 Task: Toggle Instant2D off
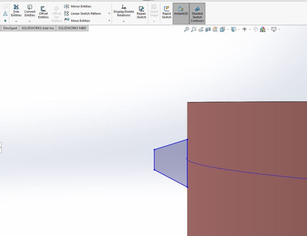click(x=181, y=14)
